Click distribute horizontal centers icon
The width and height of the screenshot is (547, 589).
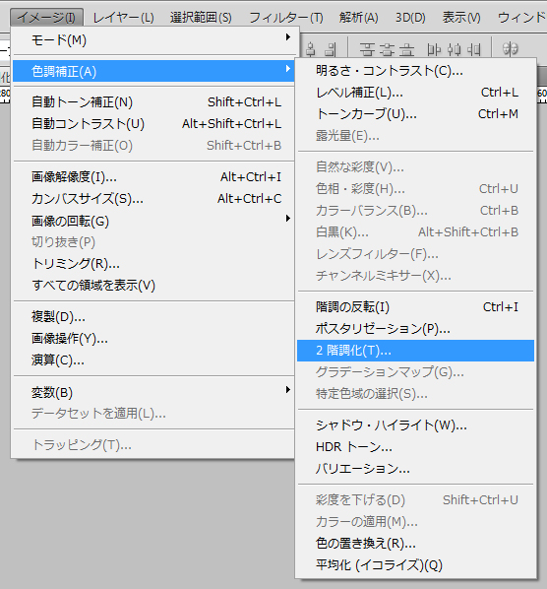point(454,49)
